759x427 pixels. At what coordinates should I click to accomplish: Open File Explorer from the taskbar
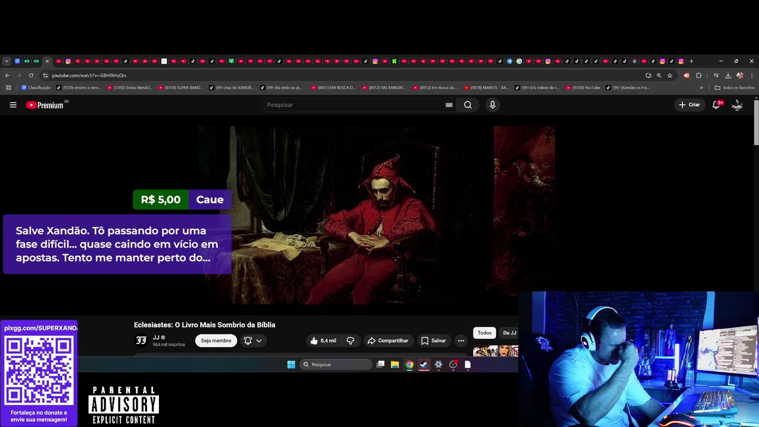[x=394, y=364]
